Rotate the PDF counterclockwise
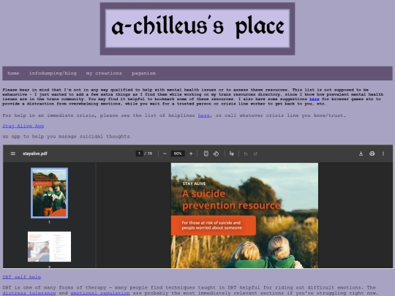 click(216, 153)
